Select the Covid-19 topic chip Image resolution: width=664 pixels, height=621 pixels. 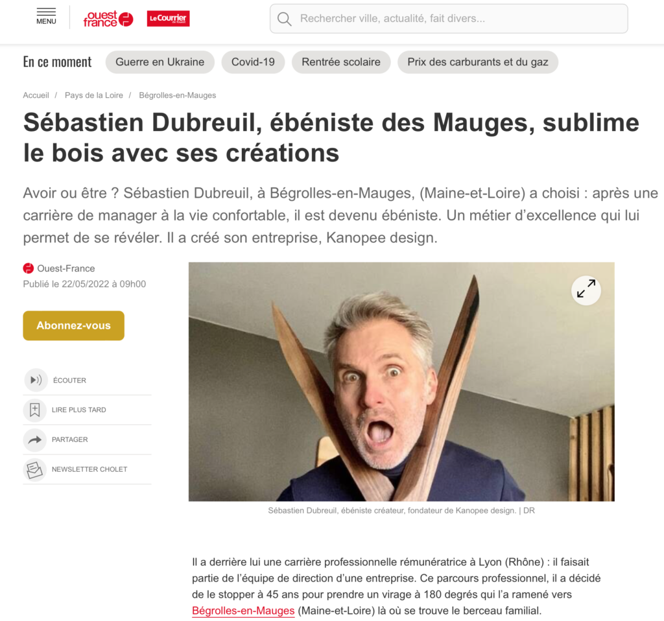[x=254, y=62]
